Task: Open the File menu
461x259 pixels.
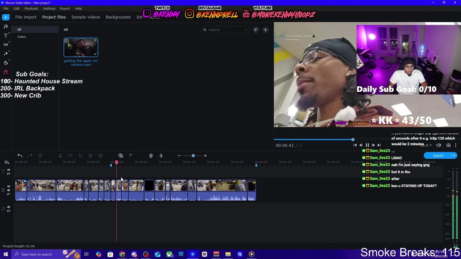Action: tap(6, 8)
